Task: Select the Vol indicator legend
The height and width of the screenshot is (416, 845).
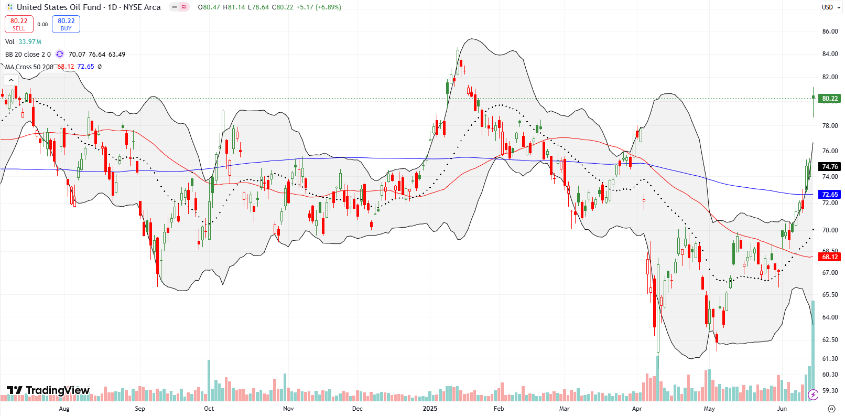Action: pyautogui.click(x=10, y=42)
